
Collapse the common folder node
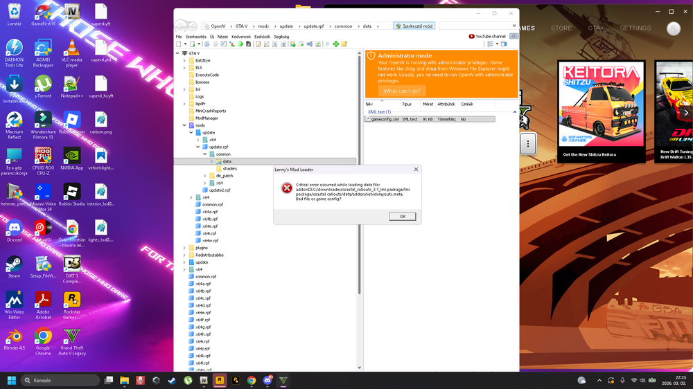[x=205, y=154]
